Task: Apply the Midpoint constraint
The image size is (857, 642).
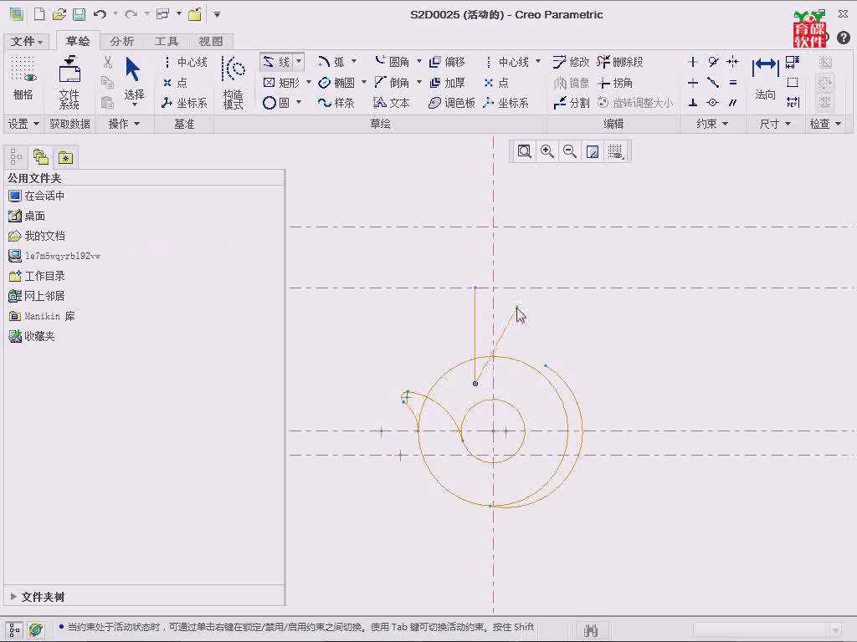Action: (713, 83)
